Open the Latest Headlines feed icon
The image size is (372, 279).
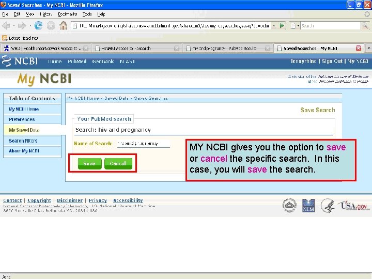[4, 38]
